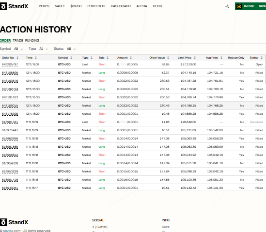Click the INFO footer heading

(166, 220)
